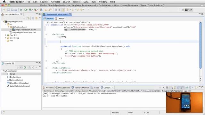Launch the Debug toolbar icon
Viewport: 205px width, 115px height.
[x=20, y=10]
